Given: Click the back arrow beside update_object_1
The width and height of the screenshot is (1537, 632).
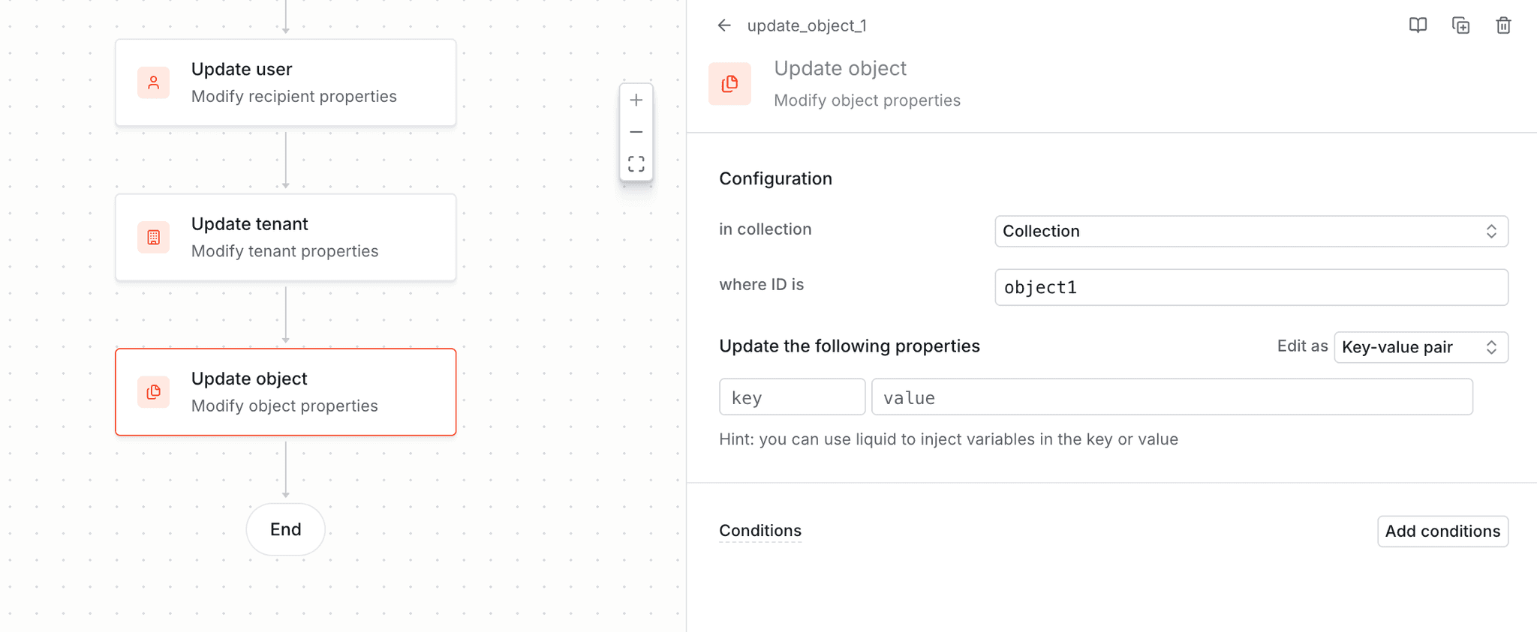Looking at the screenshot, I should [x=723, y=25].
